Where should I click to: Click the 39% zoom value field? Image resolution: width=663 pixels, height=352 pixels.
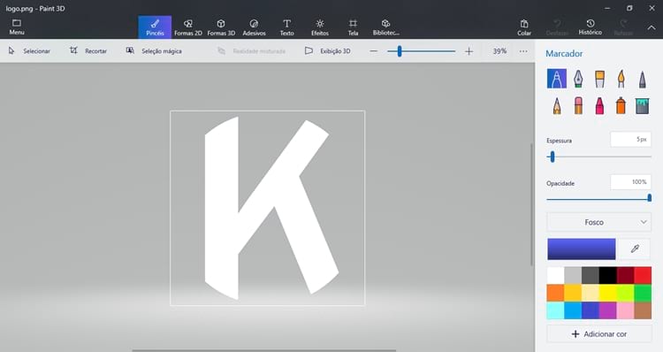point(499,51)
